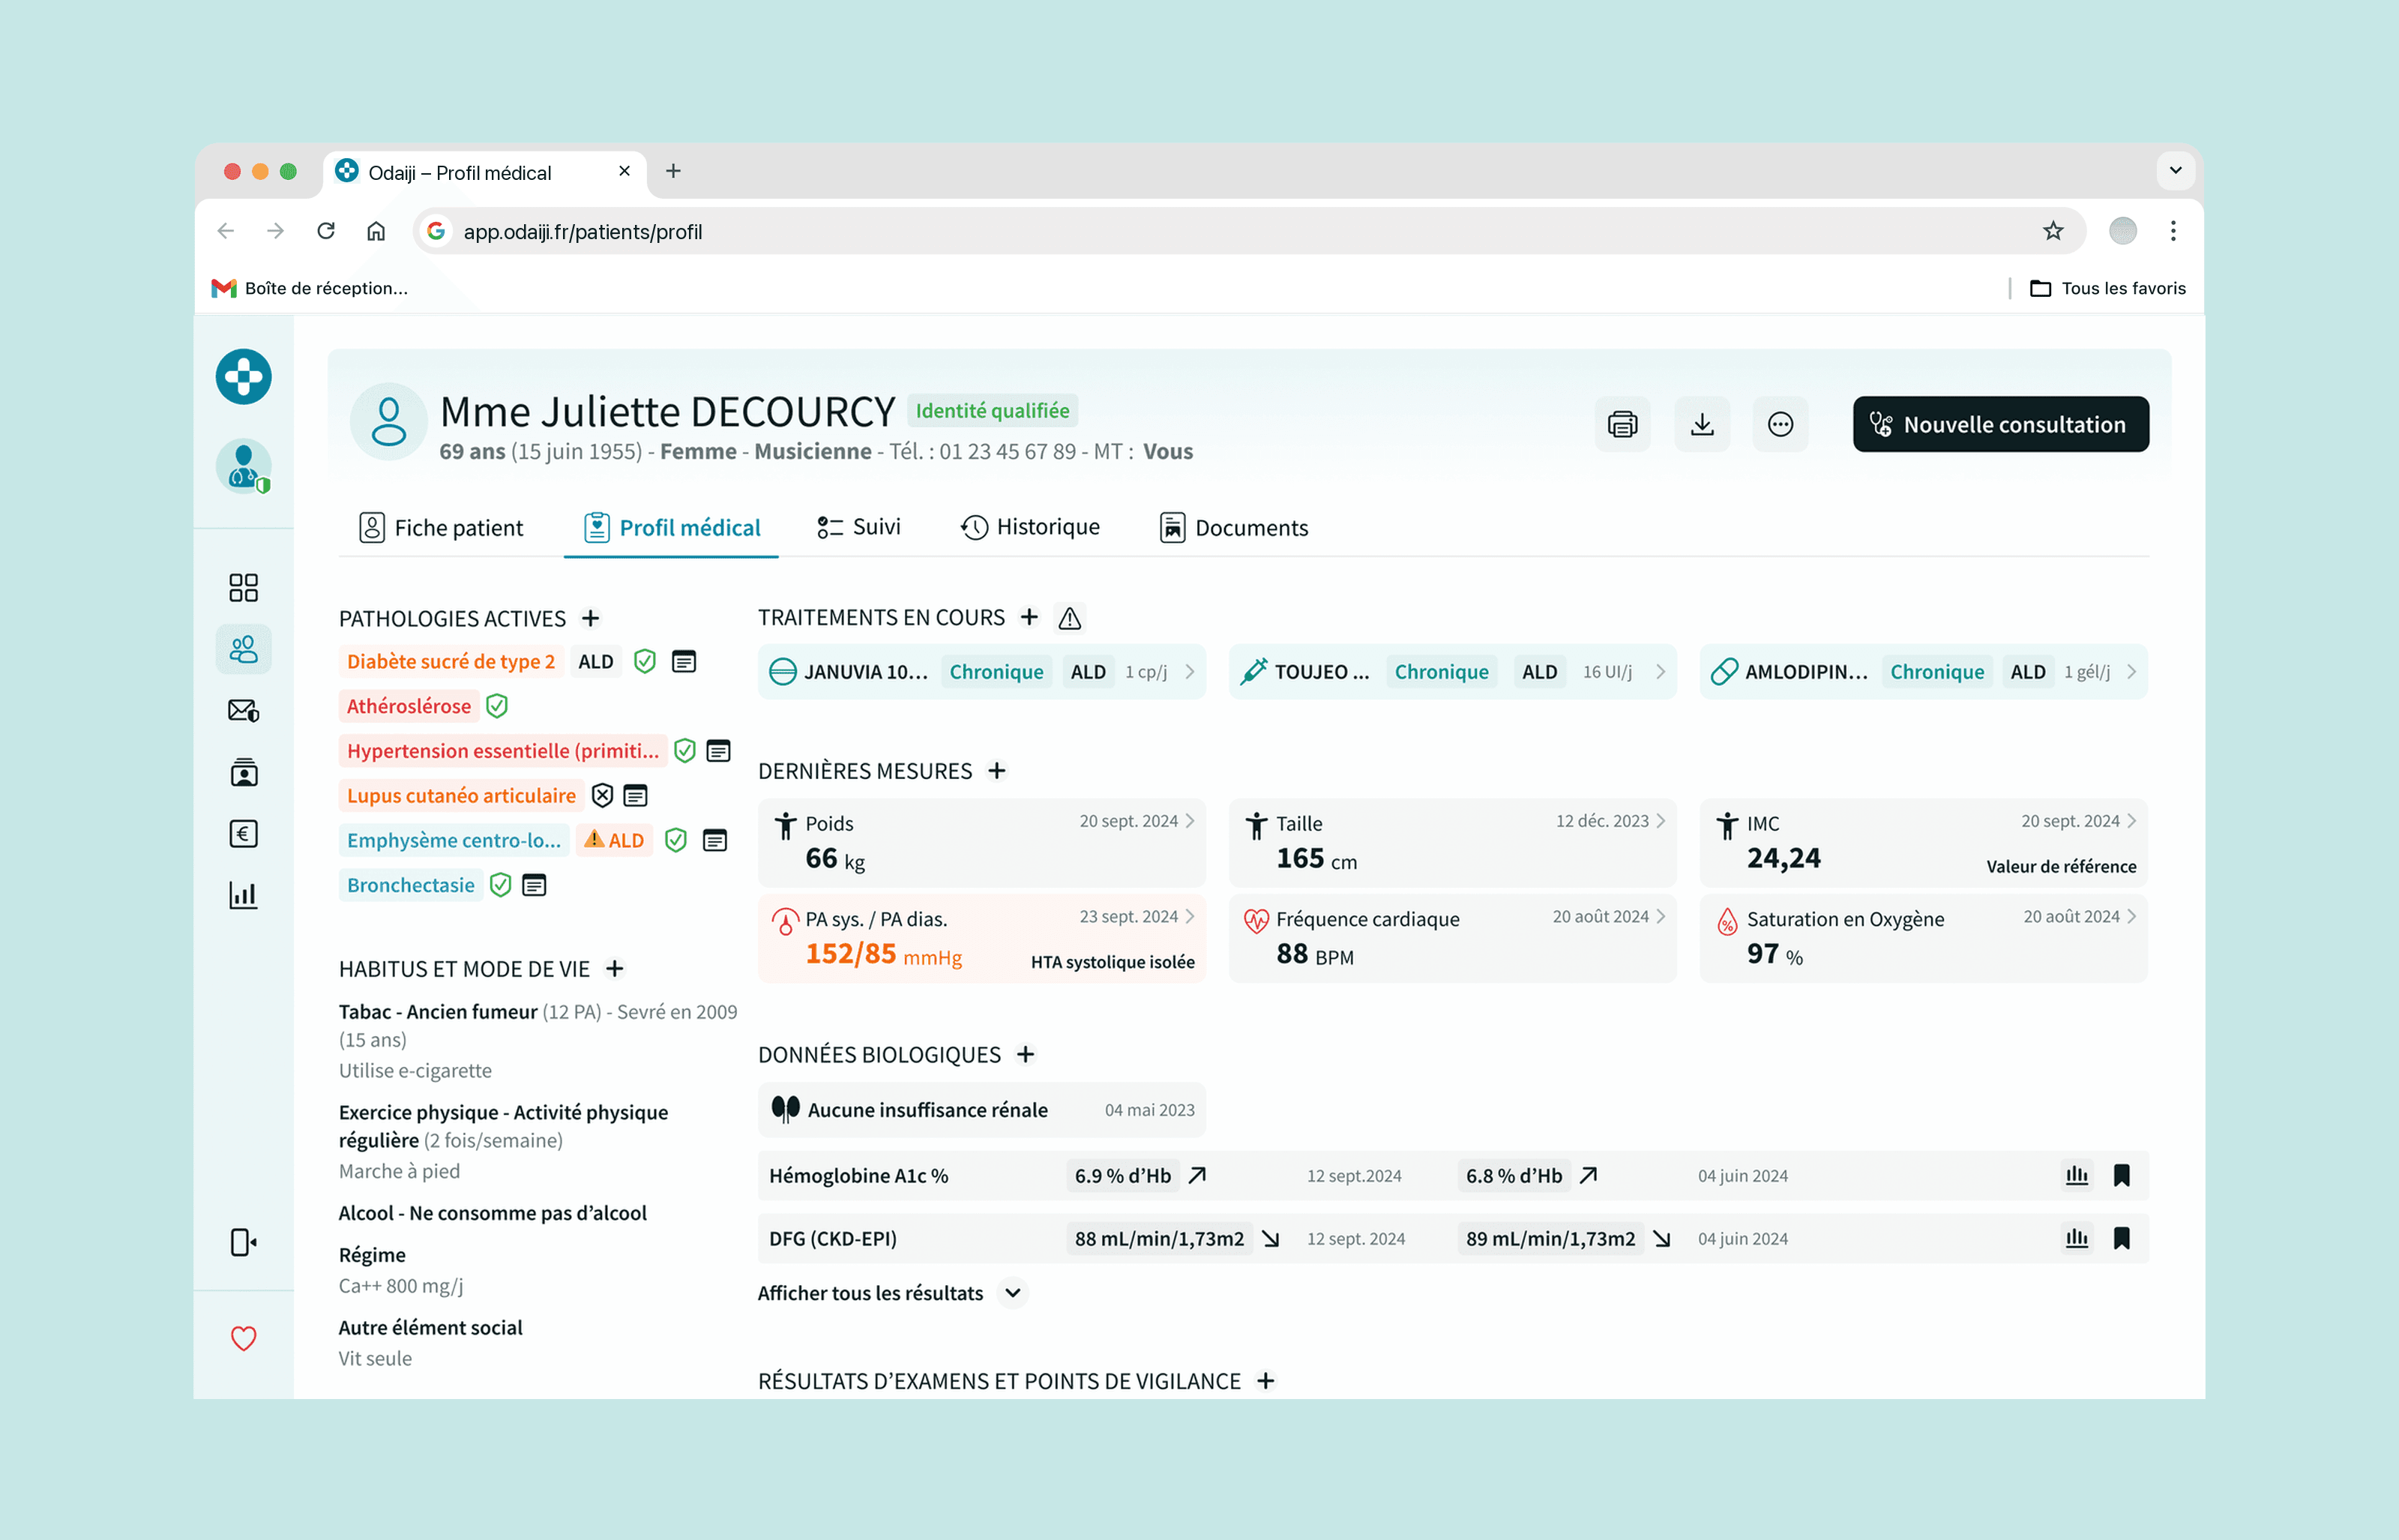Show chart for Hémoglobine A1c row
The image size is (2399, 1540).
2076,1175
